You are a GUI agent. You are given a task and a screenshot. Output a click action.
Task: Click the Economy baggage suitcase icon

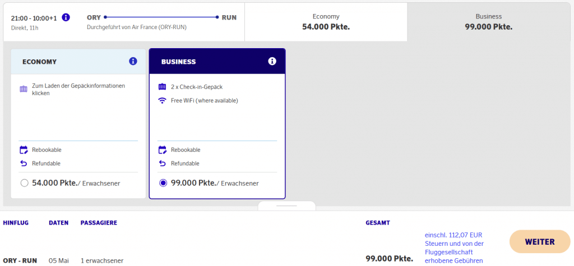coord(24,89)
